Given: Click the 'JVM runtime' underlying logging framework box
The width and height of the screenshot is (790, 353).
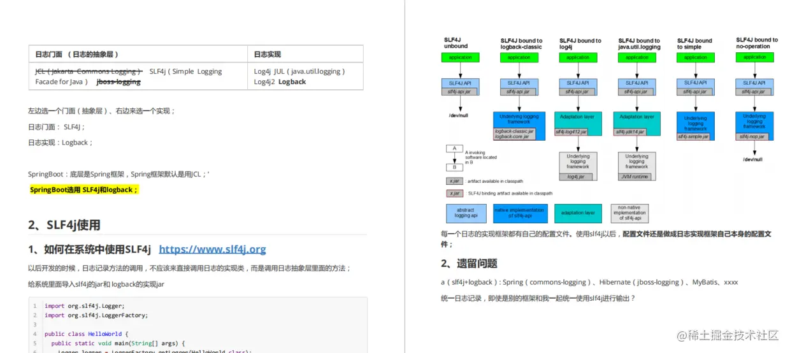Looking at the screenshot, I should click(x=636, y=166).
